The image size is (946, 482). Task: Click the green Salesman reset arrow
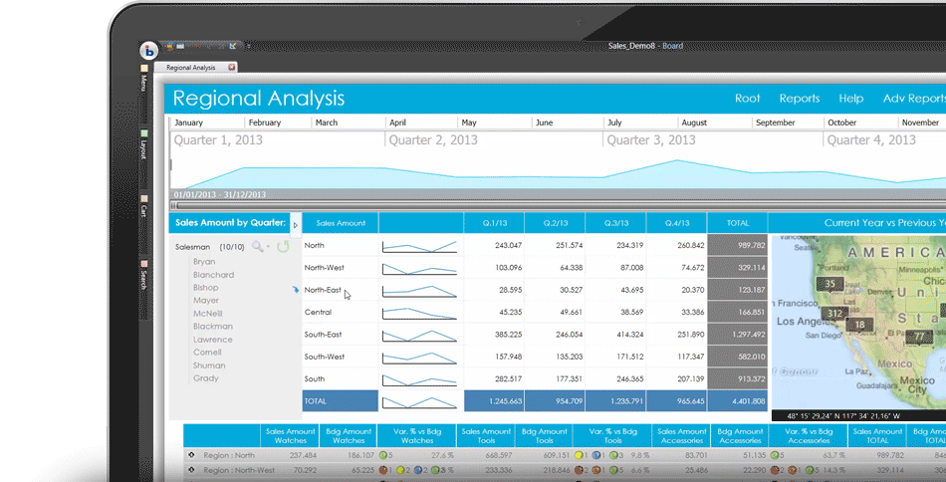coord(283,246)
